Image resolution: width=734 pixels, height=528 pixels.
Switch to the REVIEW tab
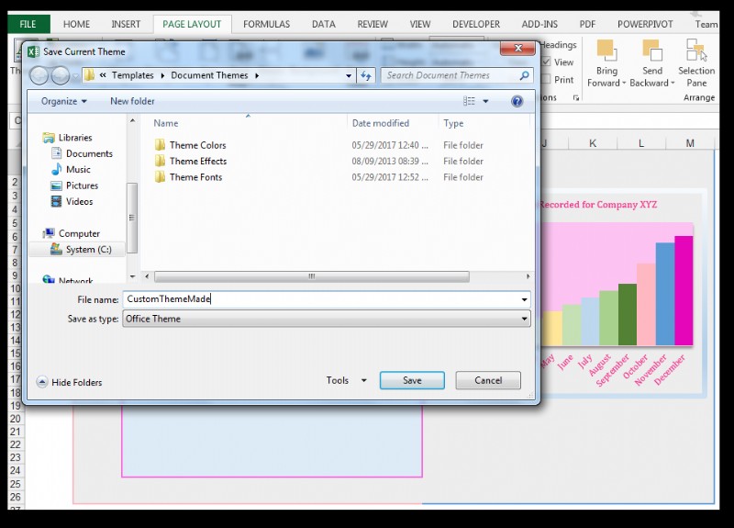click(x=373, y=24)
